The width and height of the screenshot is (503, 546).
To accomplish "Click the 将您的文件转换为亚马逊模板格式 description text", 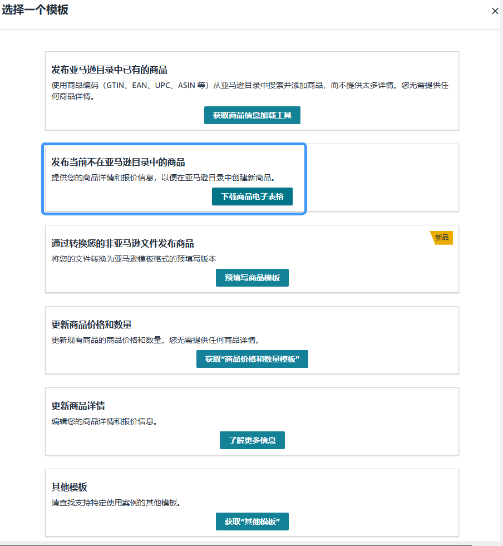I will (134, 259).
